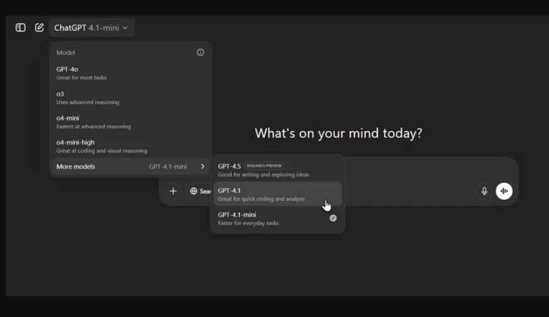Toggle the sidebar panel icon

pos(21,28)
